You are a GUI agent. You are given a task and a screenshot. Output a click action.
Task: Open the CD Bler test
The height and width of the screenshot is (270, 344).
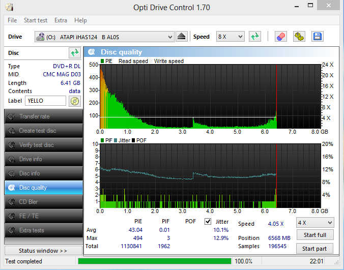[x=44, y=202]
